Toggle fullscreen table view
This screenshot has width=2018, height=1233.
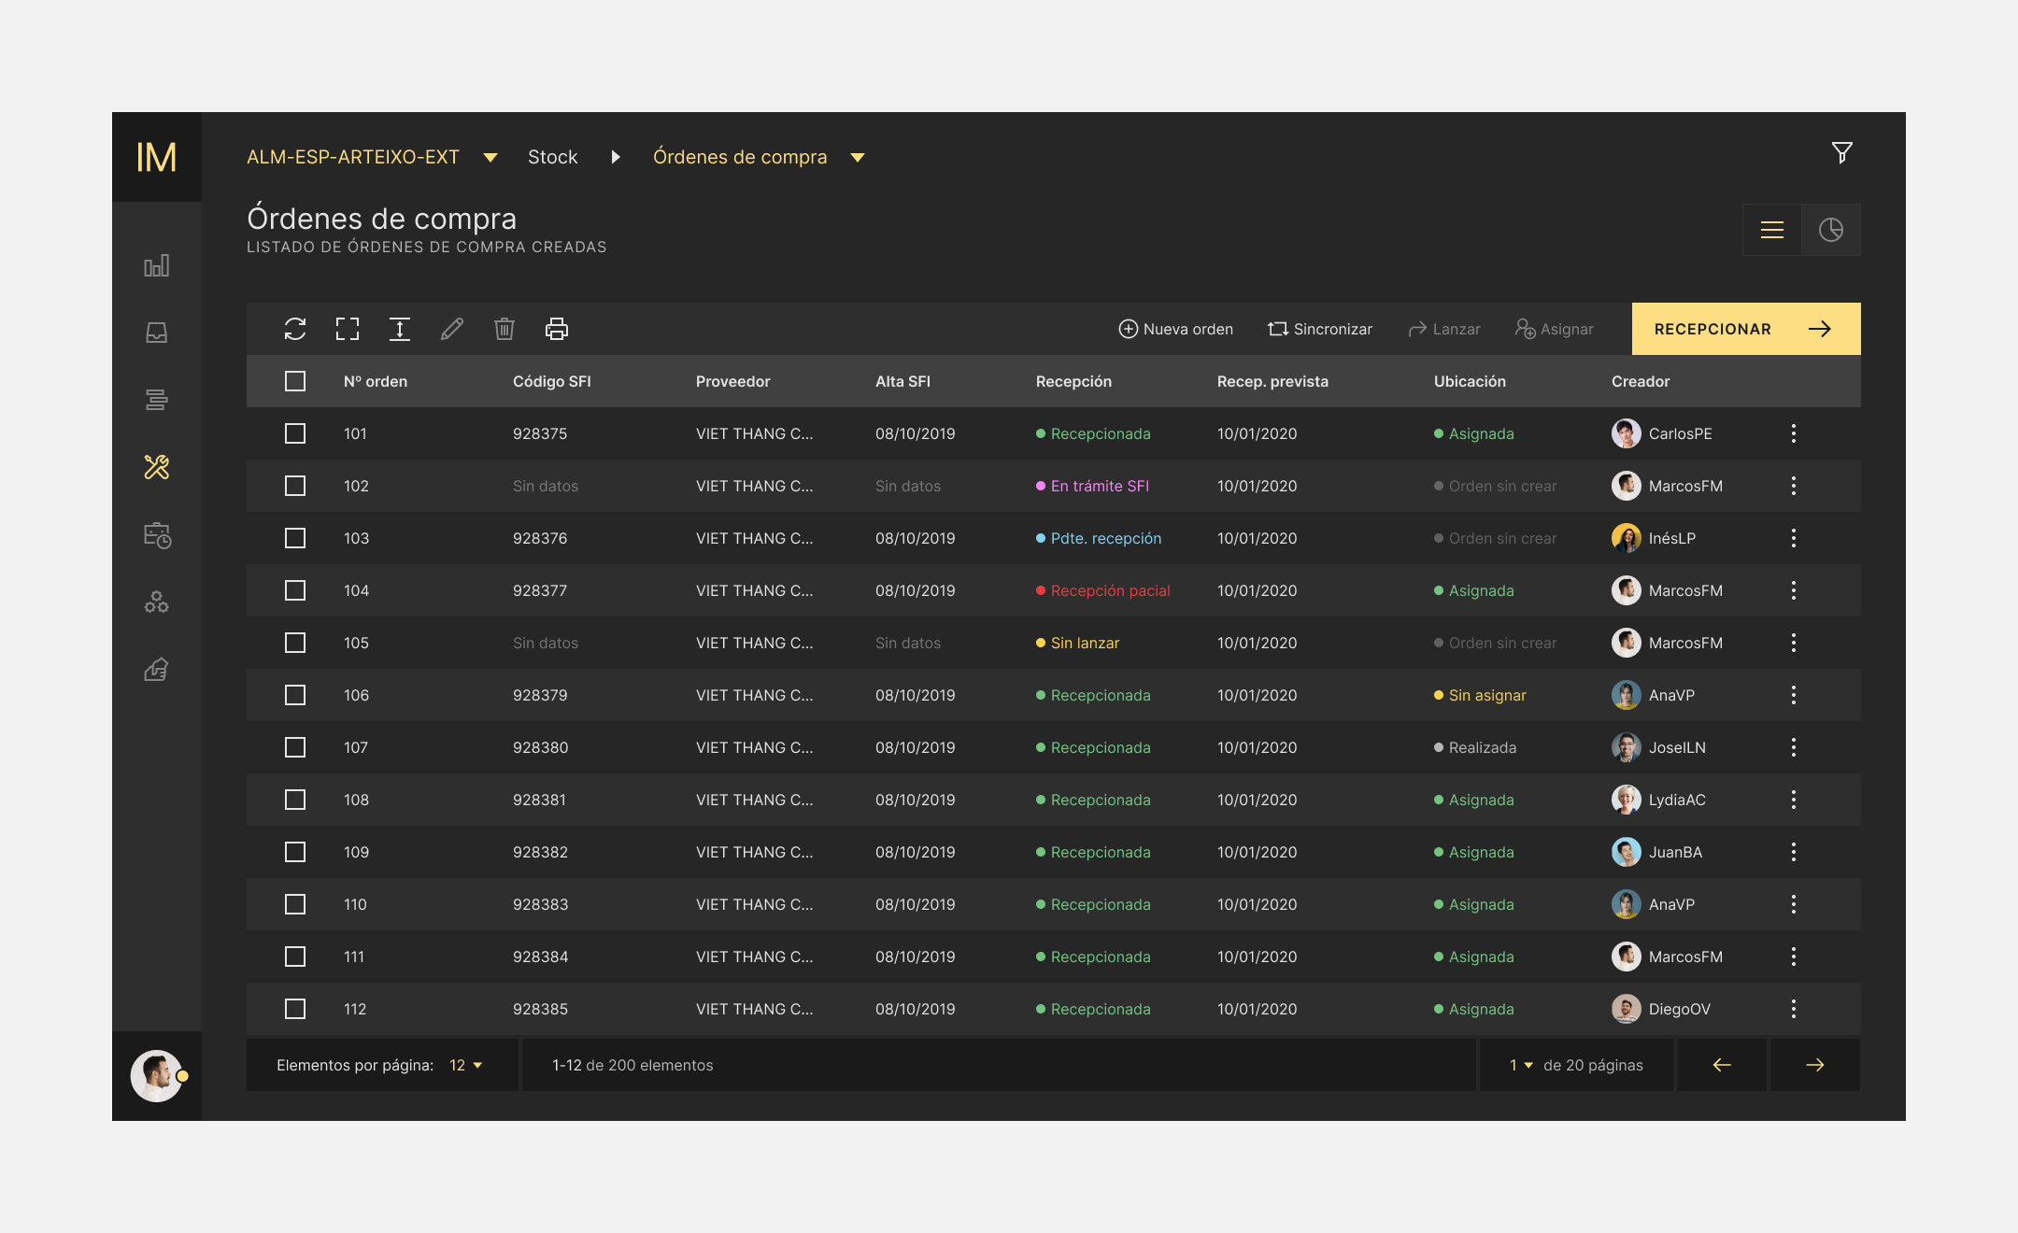tap(348, 329)
